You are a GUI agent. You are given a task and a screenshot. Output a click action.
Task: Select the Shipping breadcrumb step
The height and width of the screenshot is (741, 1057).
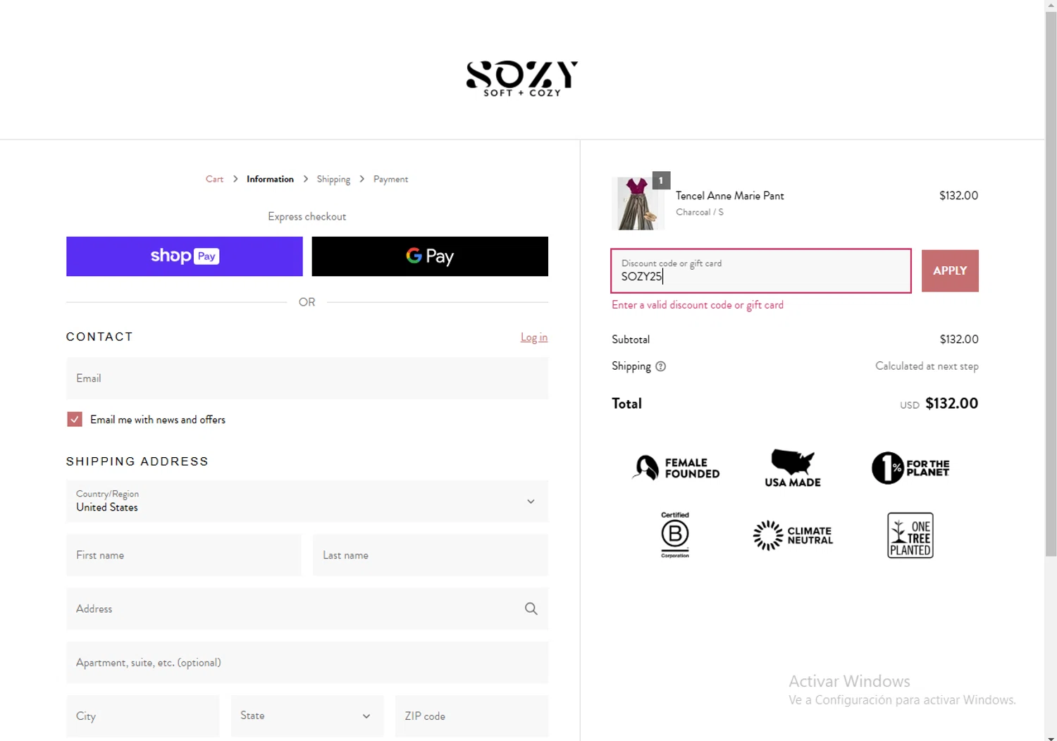tap(333, 179)
